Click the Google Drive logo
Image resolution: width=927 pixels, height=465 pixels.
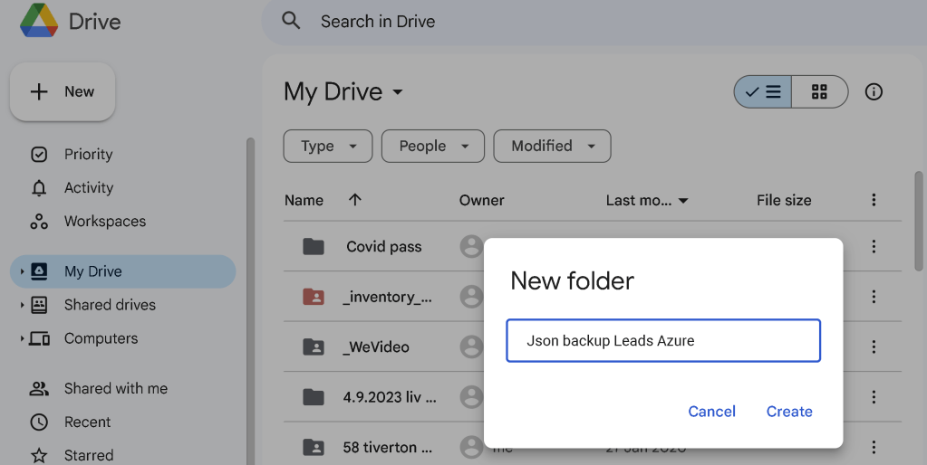click(x=39, y=21)
